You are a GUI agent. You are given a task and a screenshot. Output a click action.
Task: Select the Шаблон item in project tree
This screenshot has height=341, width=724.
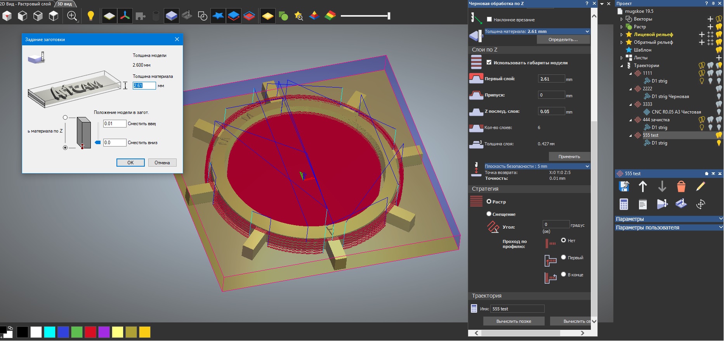coord(642,50)
